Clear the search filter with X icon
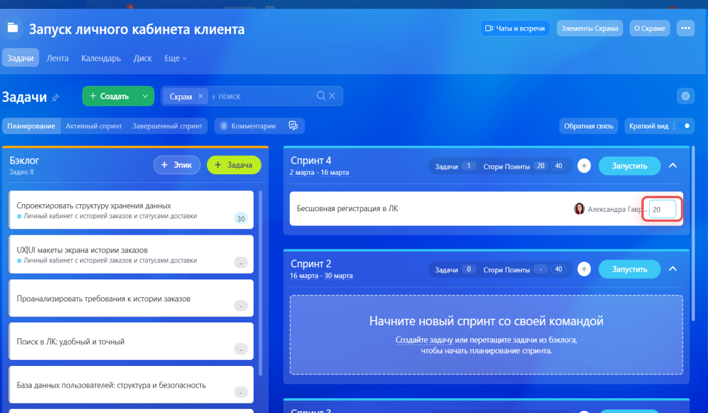The height and width of the screenshot is (413, 708). [x=332, y=96]
